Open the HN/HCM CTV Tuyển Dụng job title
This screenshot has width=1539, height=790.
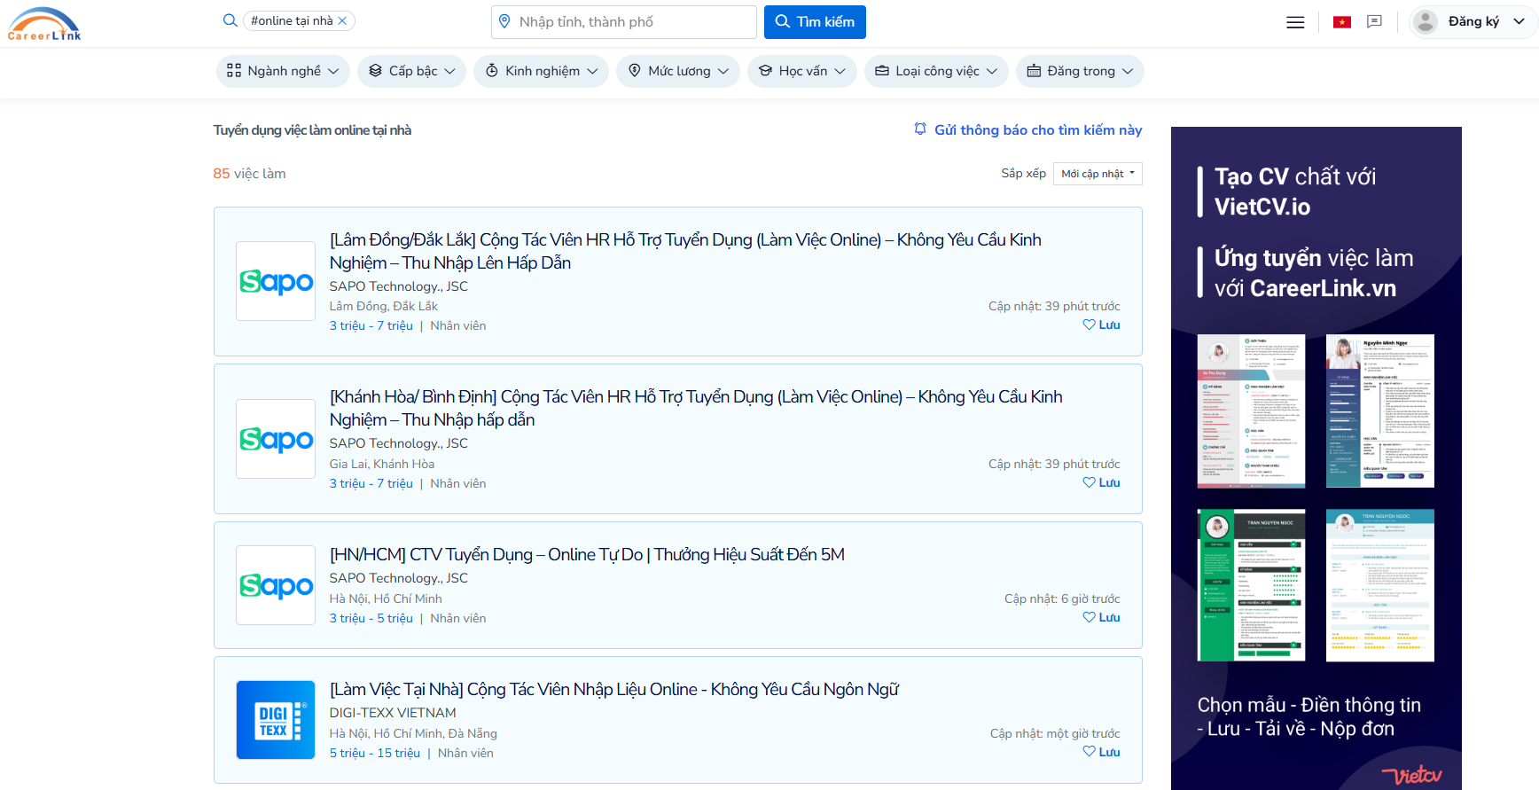point(587,554)
